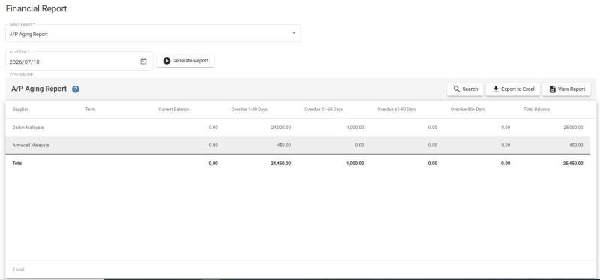This screenshot has width=600, height=280.
Task: Sort by Total Balance column header
Action: [x=536, y=109]
